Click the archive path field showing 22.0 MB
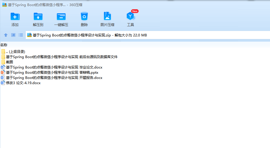Image resolution: width=270 pixels, height=148 pixels. coord(148,35)
